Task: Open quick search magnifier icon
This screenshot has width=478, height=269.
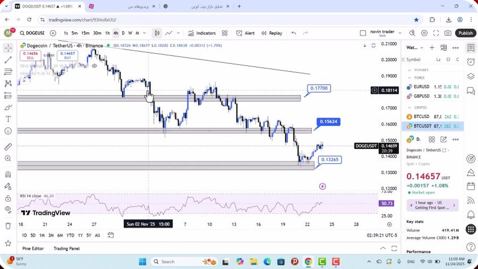Action: click(412, 33)
